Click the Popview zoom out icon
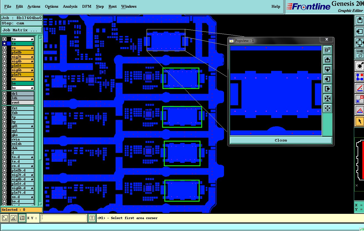 click(x=327, y=108)
